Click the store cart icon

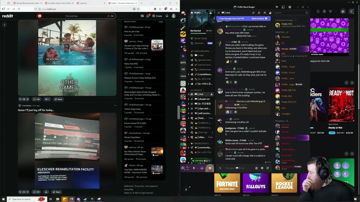click(330, 12)
